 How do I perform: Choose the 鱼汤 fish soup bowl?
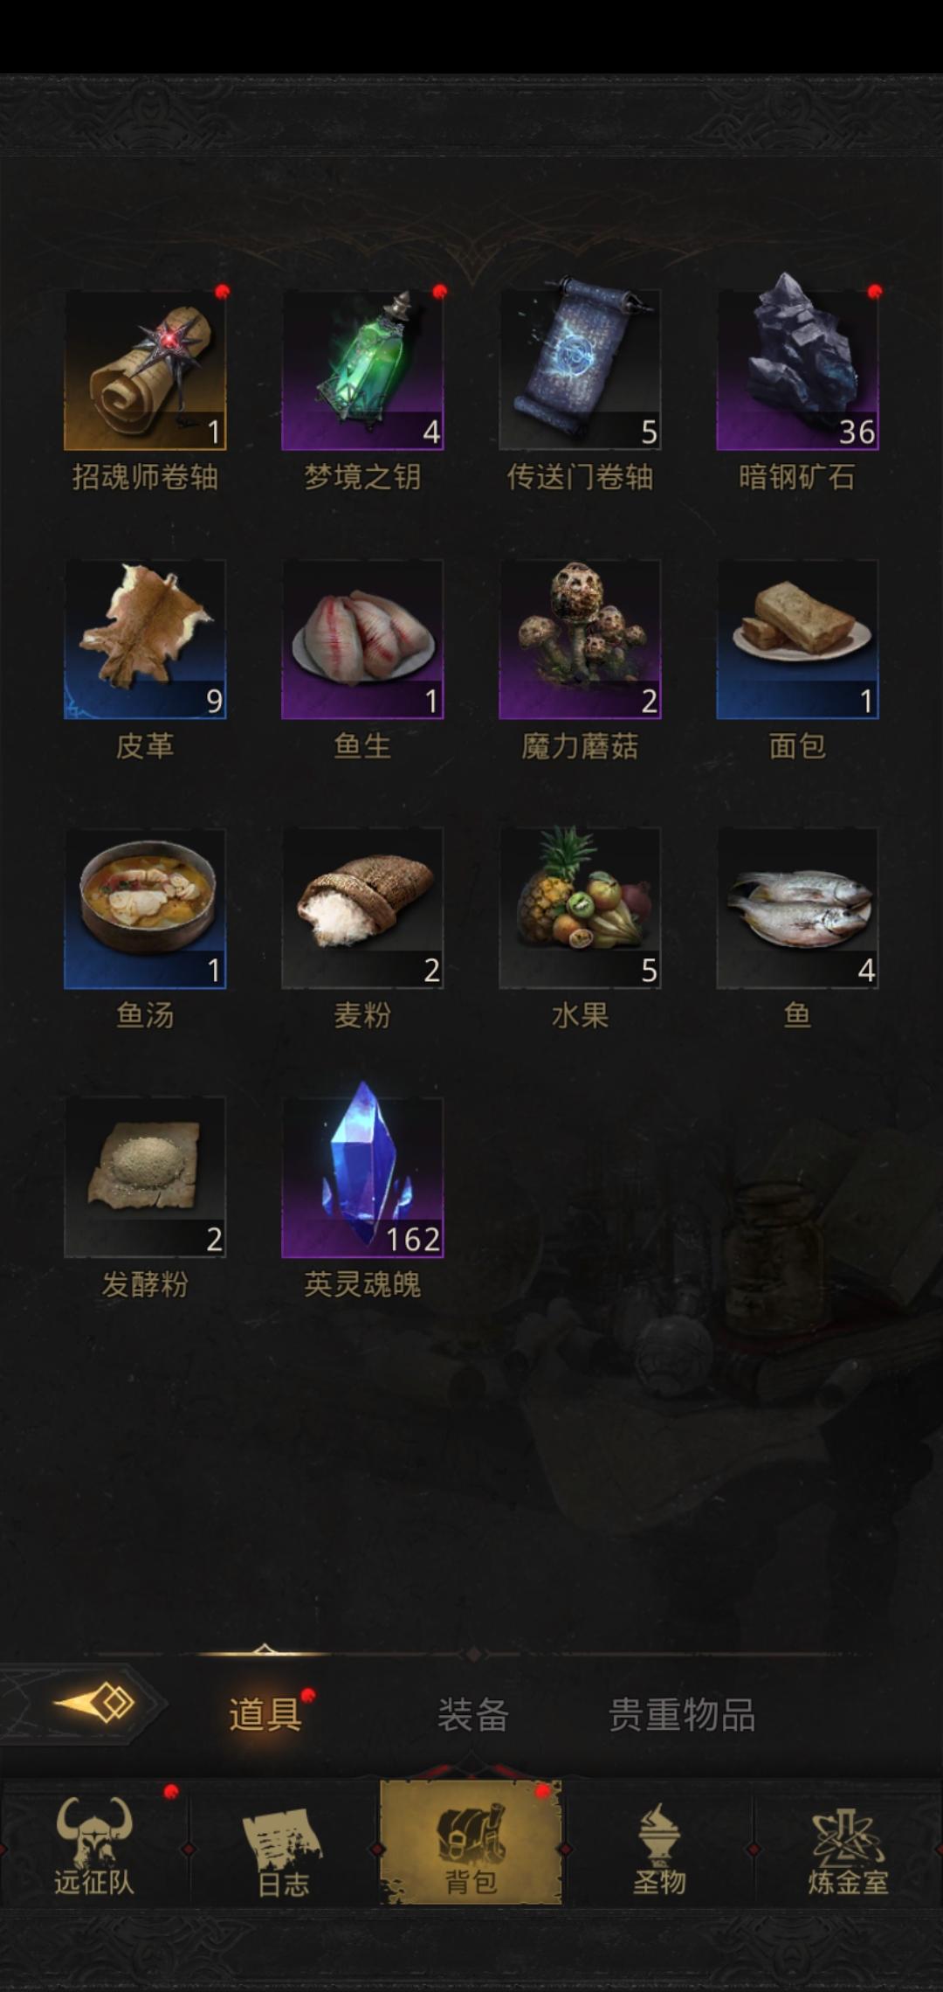pos(145,909)
